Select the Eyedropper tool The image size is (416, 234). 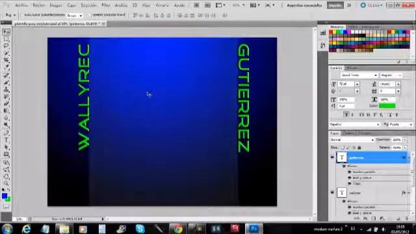[x=6, y=68]
